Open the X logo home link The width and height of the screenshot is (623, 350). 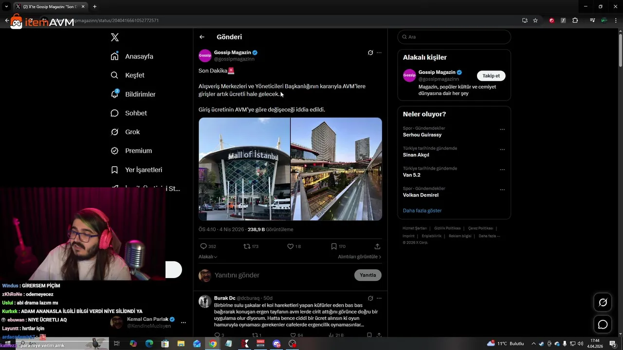[x=115, y=37]
